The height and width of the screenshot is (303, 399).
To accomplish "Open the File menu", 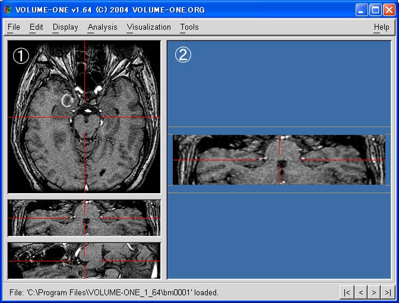I will click(14, 27).
